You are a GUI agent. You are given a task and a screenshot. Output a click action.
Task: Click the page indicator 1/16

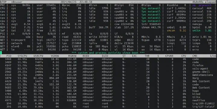tap(213, 56)
